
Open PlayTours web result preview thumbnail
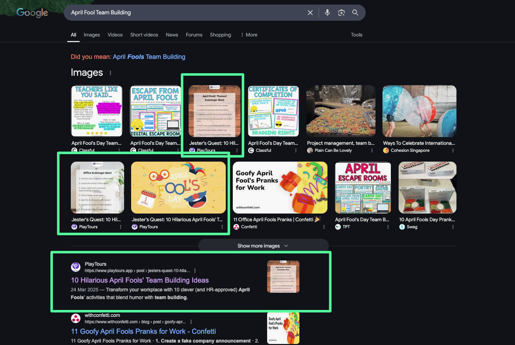coord(283,276)
